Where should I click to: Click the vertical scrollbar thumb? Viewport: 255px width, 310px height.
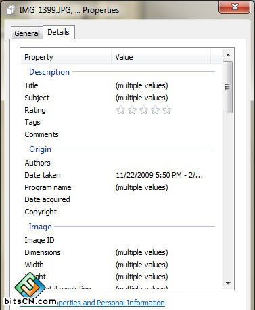228,87
